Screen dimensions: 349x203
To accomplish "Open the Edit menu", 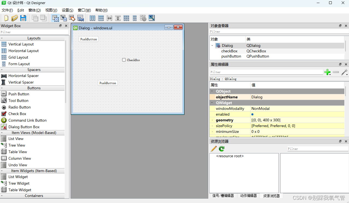I will point(21,10).
